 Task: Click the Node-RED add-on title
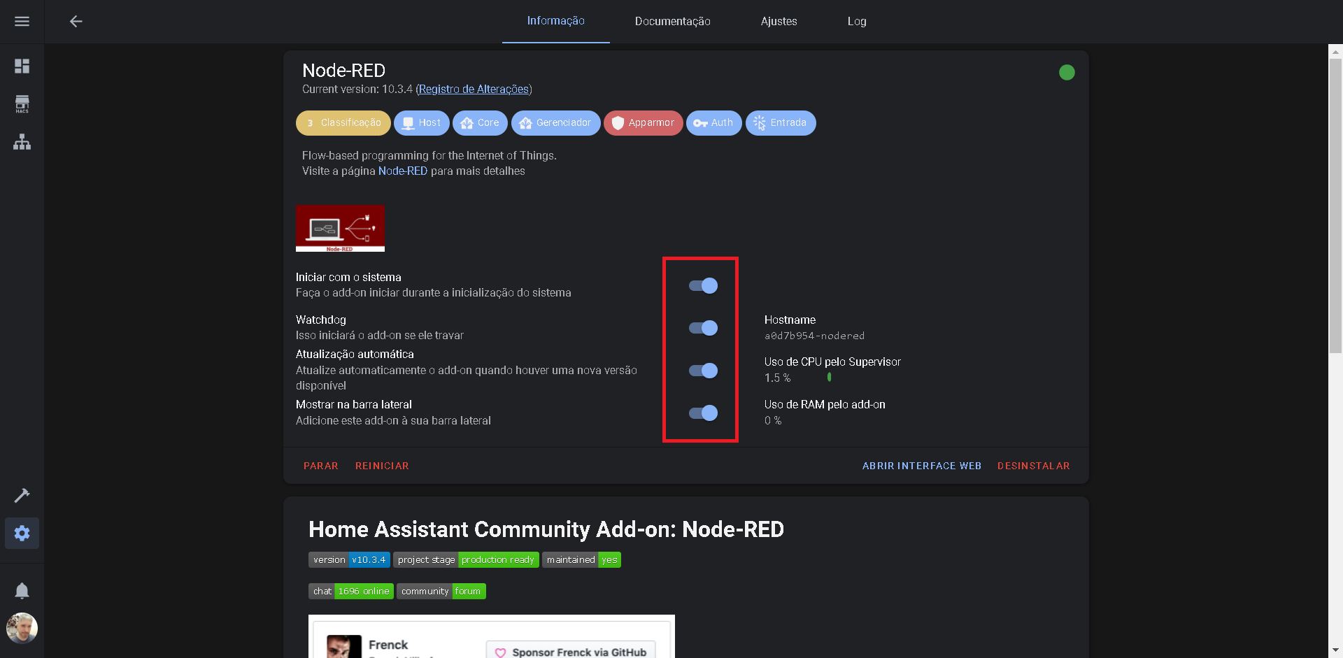click(344, 71)
